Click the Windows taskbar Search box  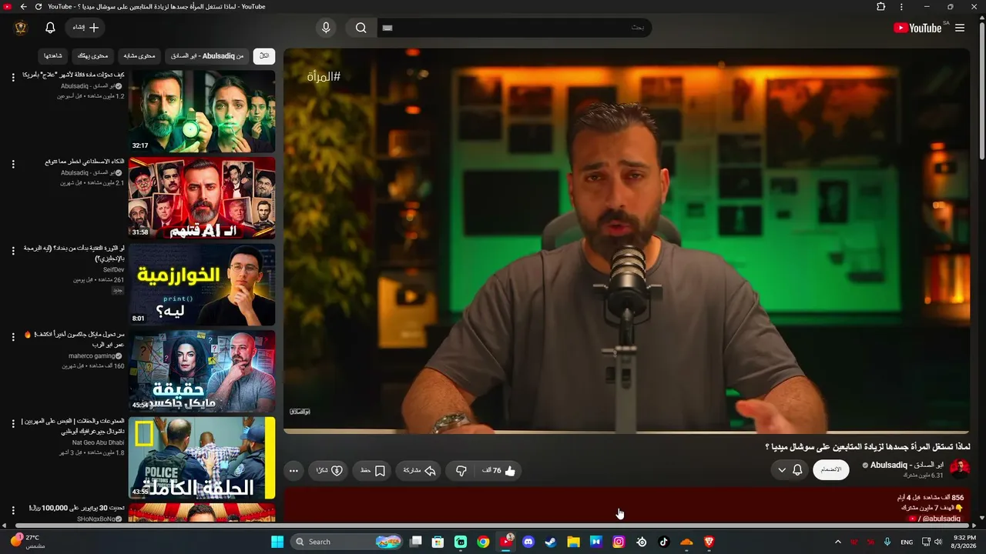click(347, 542)
